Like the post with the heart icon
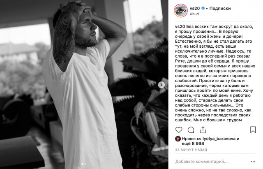 click(x=179, y=130)
